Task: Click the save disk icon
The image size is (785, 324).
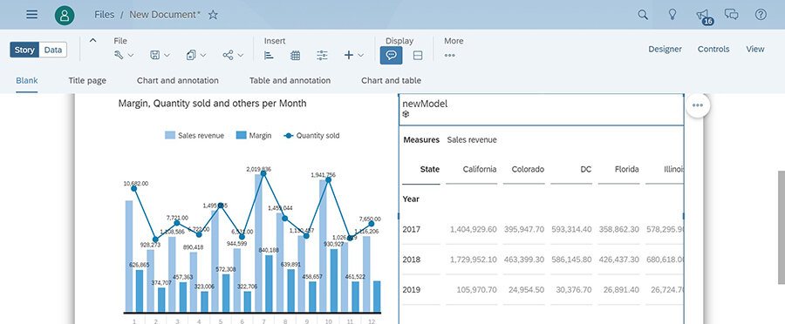Action: [x=155, y=55]
